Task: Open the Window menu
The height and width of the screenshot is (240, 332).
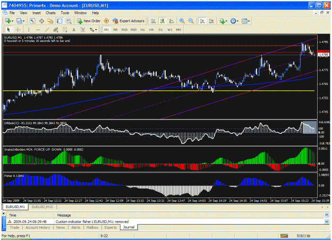Action: (x=80, y=13)
